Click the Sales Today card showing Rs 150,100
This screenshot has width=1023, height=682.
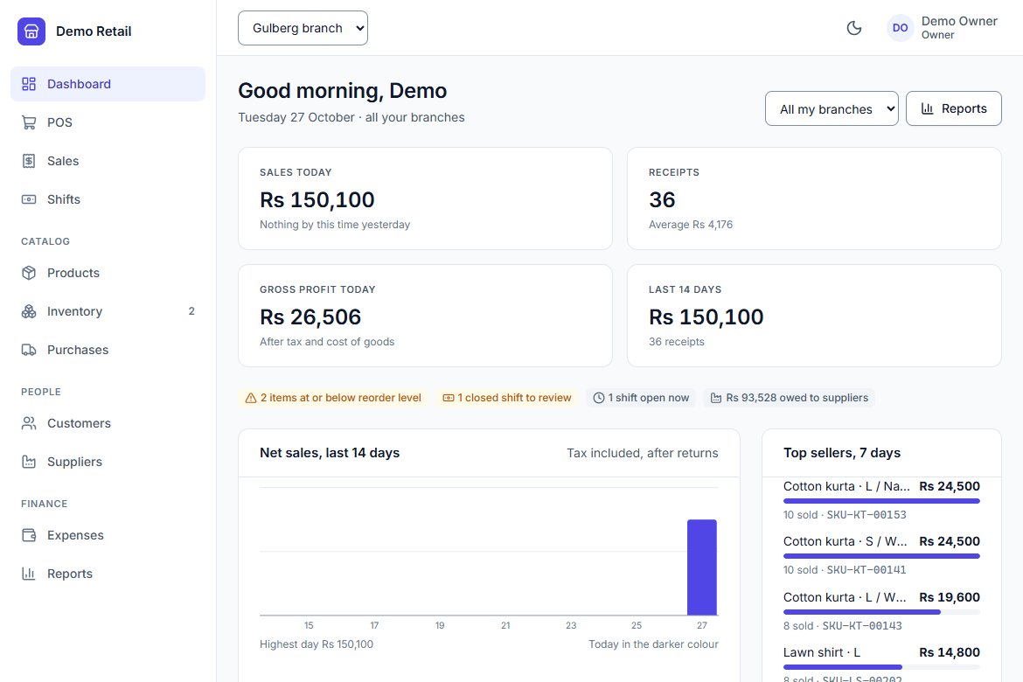426,198
